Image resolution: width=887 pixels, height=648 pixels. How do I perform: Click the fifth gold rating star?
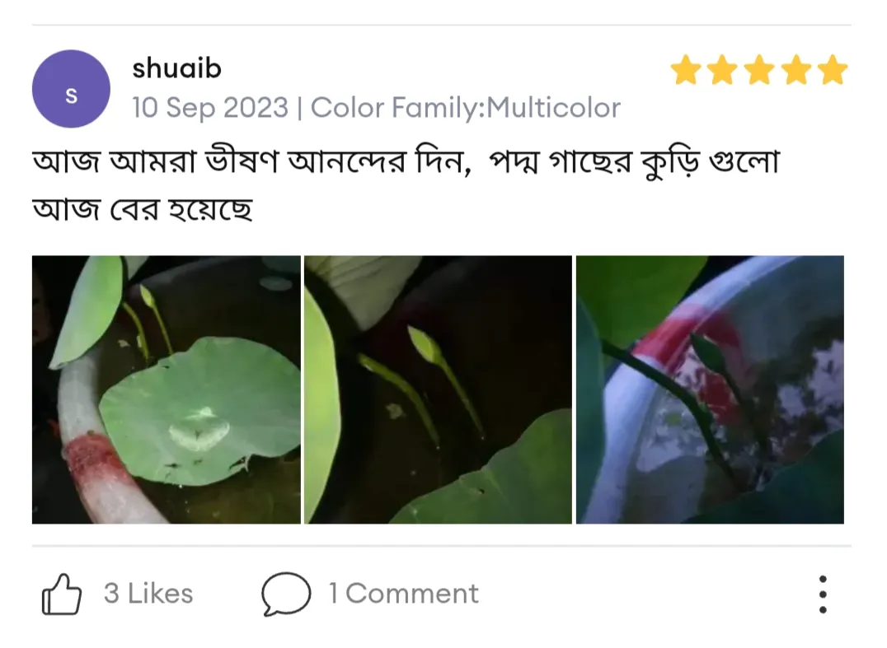(832, 70)
